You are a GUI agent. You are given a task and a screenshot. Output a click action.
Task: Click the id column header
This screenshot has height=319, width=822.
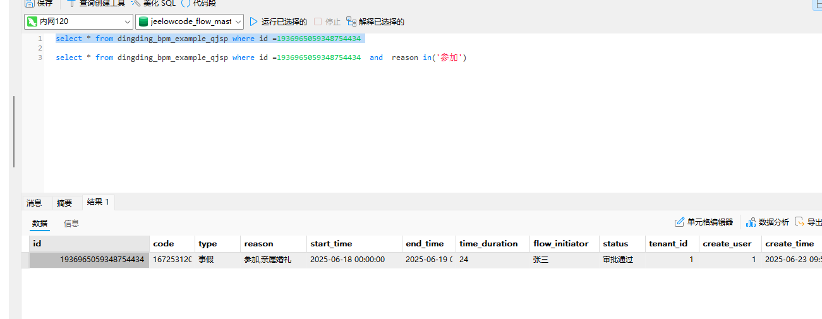click(89, 243)
